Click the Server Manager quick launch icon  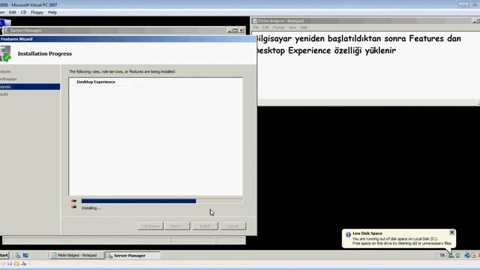(x=18, y=255)
